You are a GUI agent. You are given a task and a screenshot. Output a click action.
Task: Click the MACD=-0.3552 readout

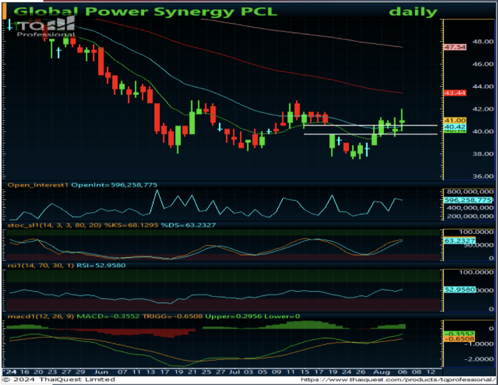(108, 316)
